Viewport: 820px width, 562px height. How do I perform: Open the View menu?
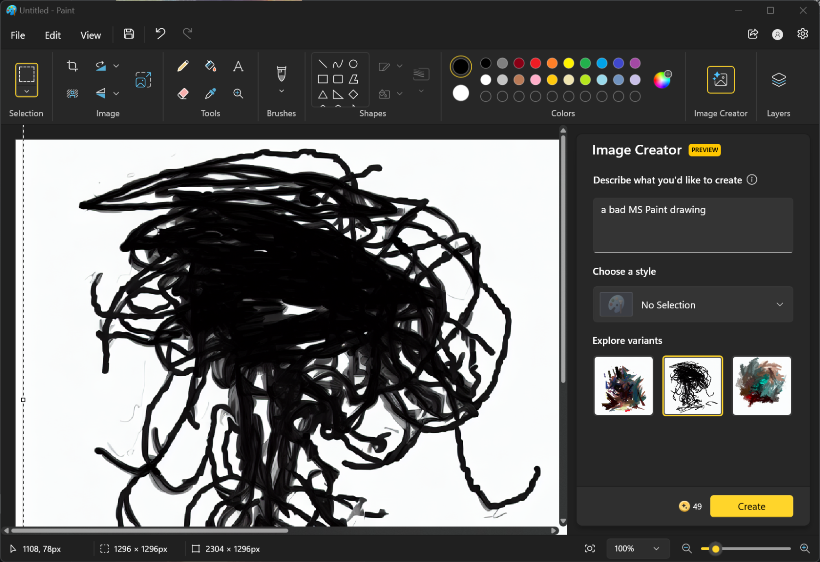click(x=90, y=35)
